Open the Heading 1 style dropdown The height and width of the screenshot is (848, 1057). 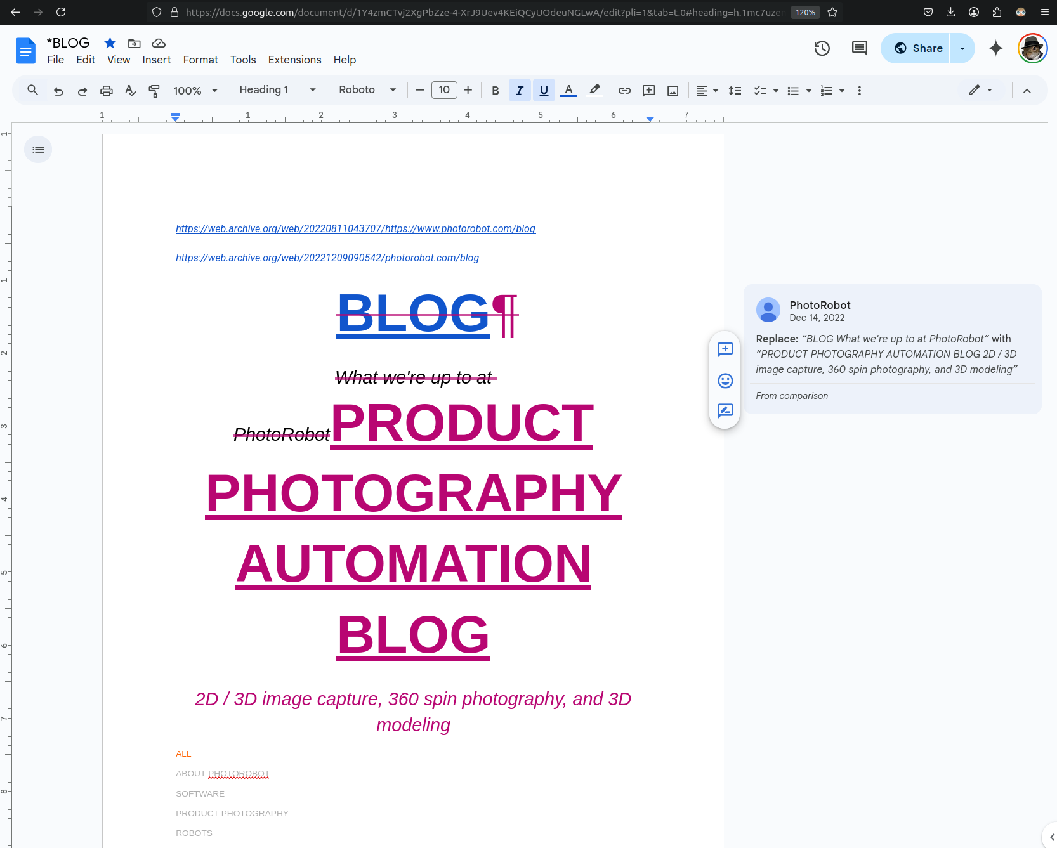pyautogui.click(x=277, y=90)
